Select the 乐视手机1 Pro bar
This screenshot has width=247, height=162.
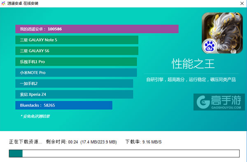point(76,62)
